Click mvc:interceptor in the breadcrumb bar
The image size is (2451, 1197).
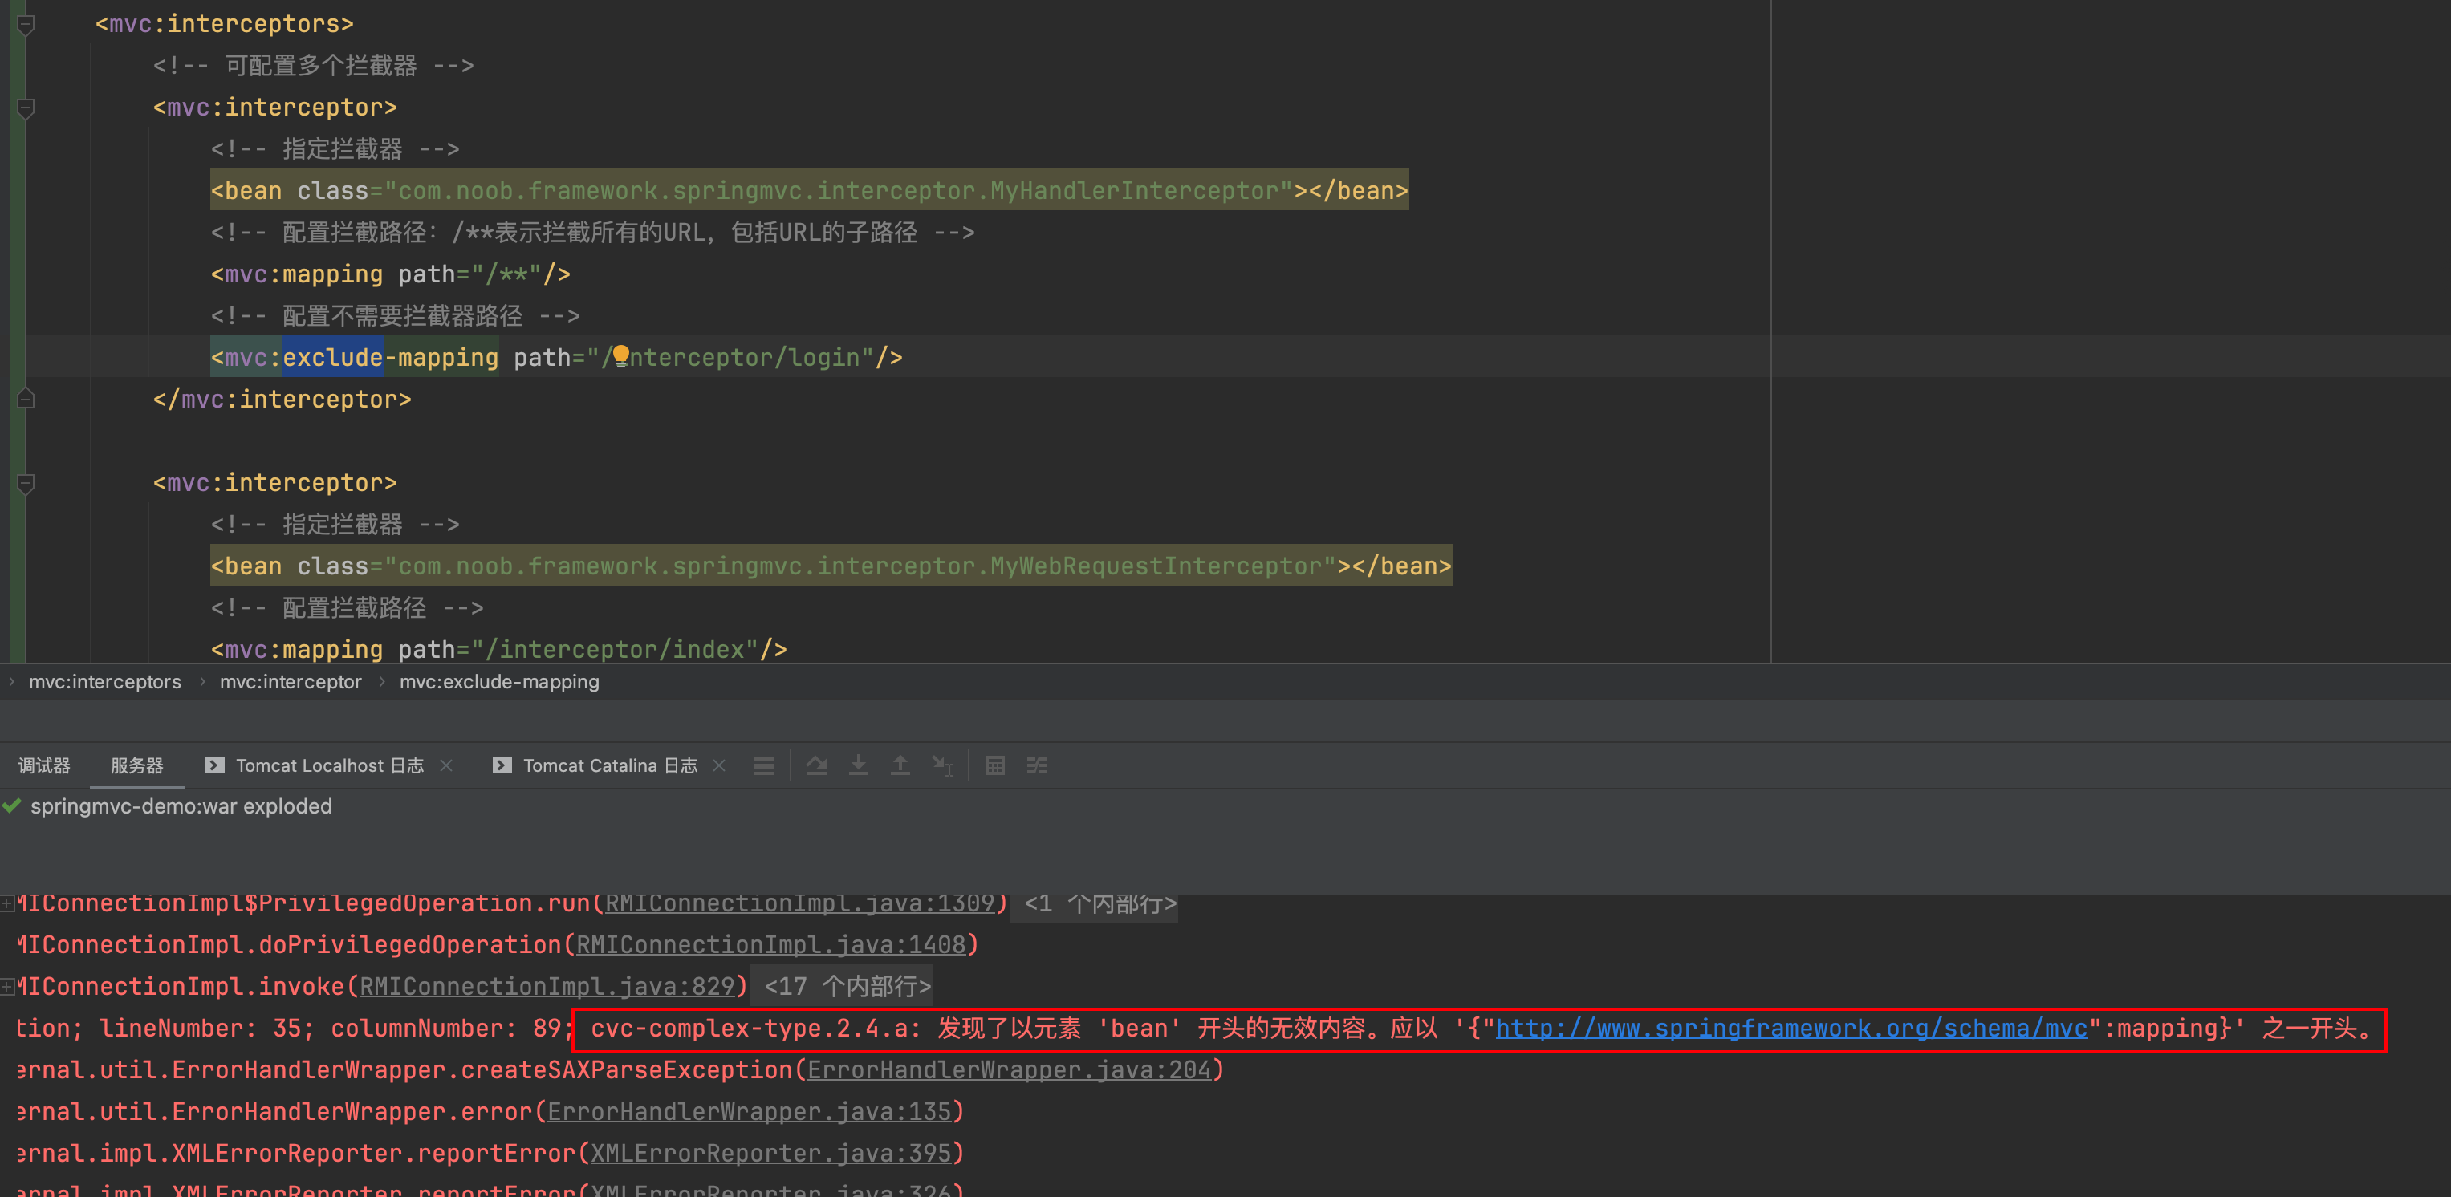tap(291, 681)
